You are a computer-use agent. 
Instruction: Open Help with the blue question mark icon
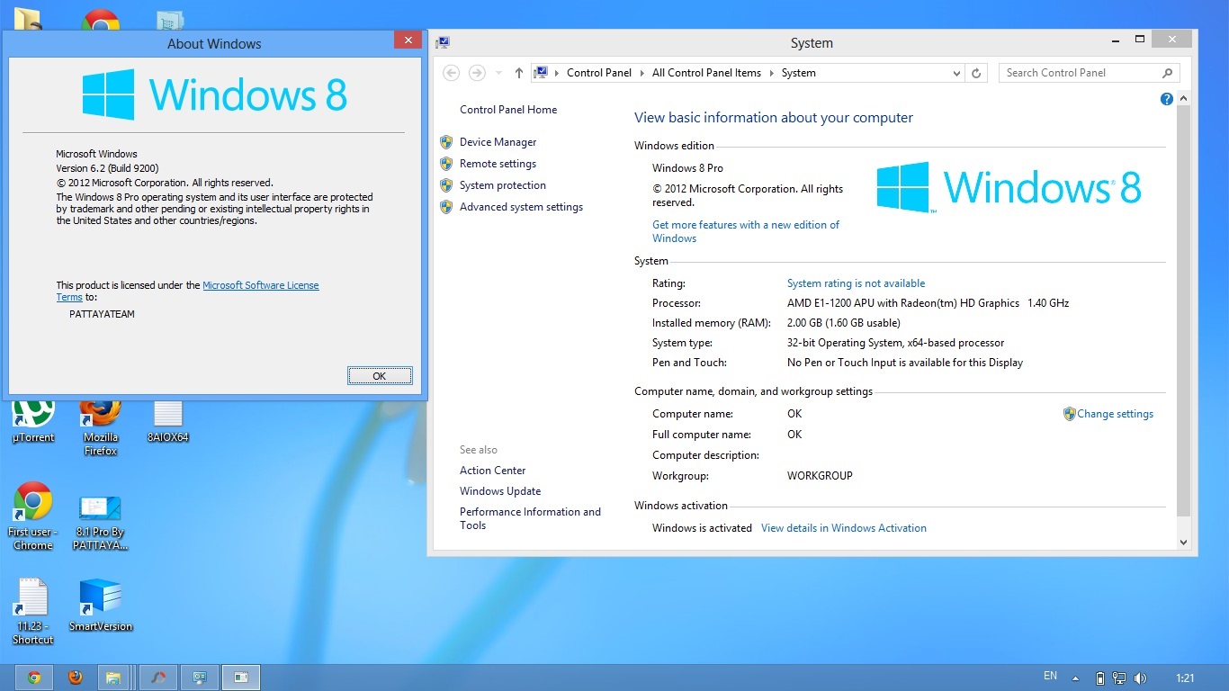click(1167, 99)
